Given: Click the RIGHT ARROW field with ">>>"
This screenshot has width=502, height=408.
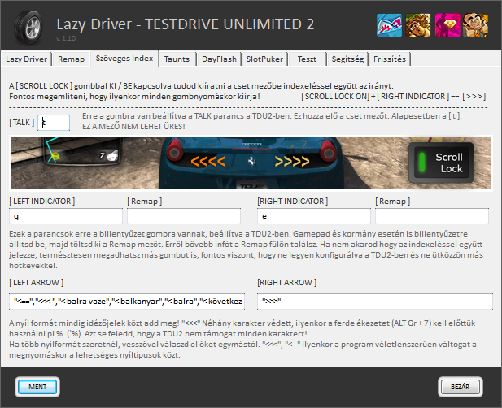Looking at the screenshot, I should point(375,302).
